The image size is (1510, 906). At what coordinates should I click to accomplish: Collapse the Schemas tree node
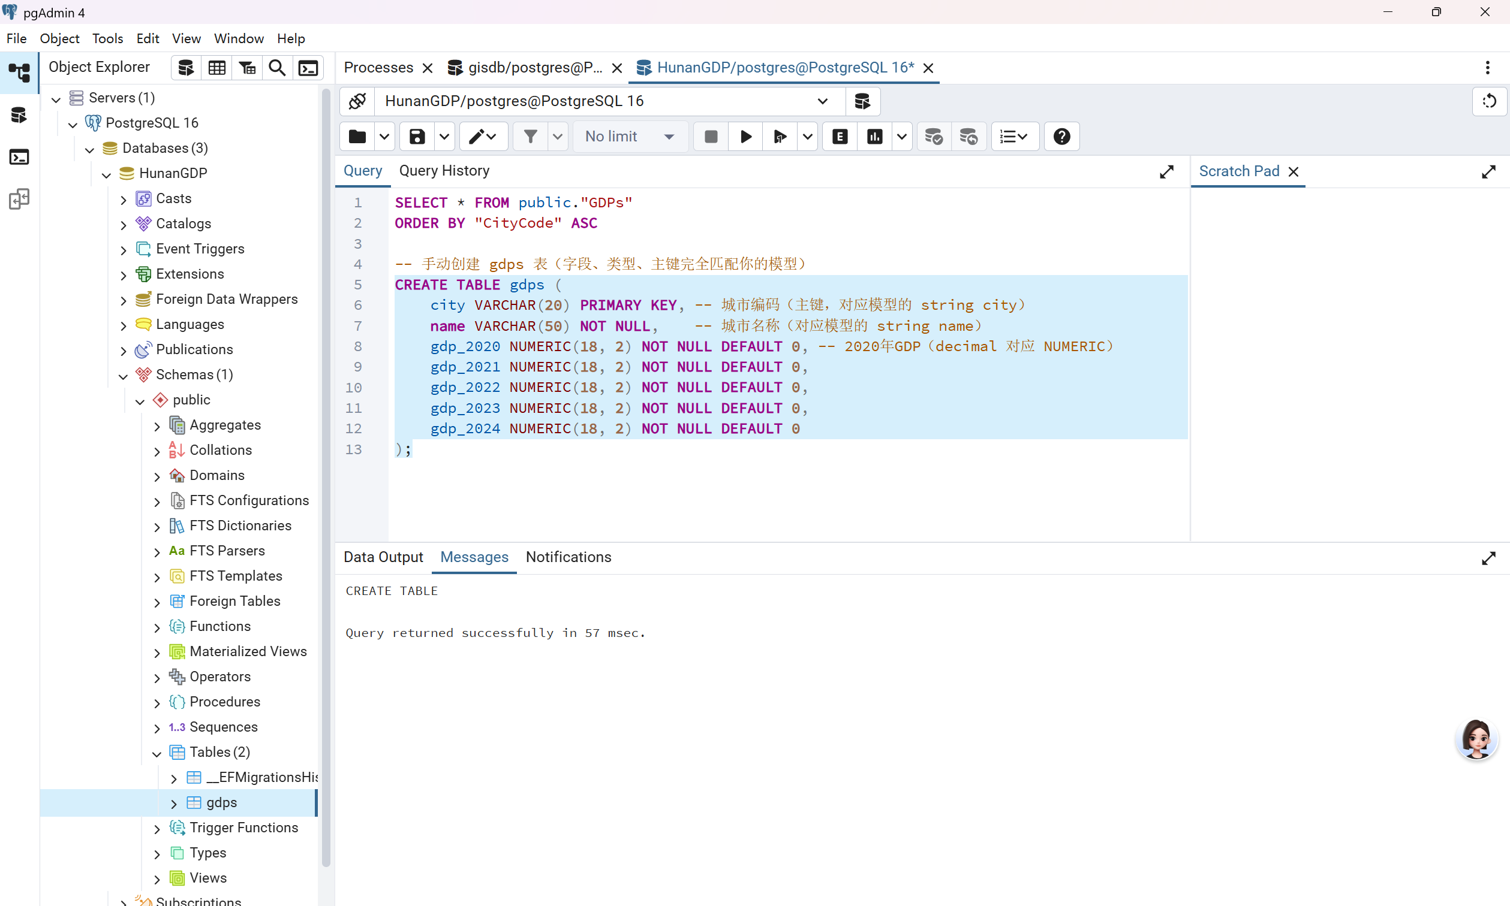tap(124, 375)
